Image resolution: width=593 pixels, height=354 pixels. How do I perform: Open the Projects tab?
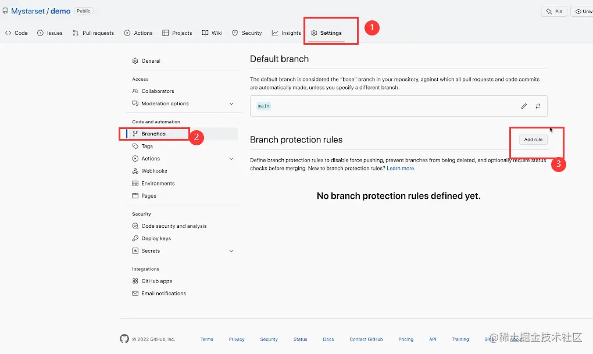177,33
